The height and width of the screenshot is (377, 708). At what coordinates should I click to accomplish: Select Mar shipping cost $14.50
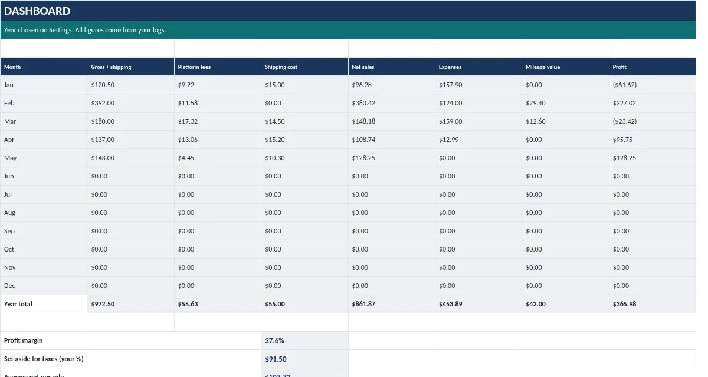point(304,121)
